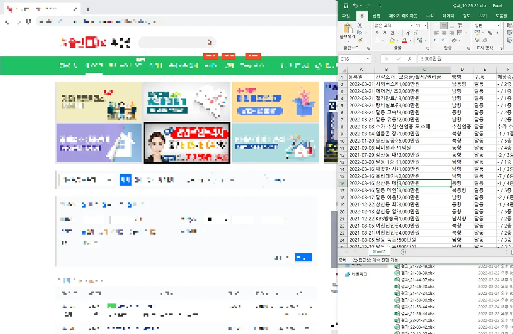The image size is (513, 334).
Task: Open the Name Box dropdown next to C16
Action: (368, 59)
